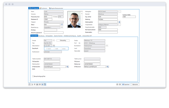Image resolution: width=169 pixels, height=108 pixels.
Task: Open selection list button next to Bundesland
Action: (x=107, y=46)
